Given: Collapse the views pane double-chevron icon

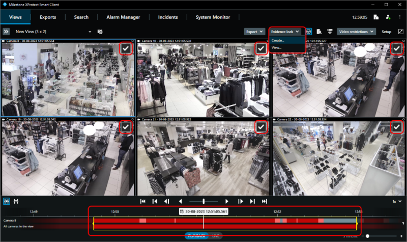Looking at the screenshot, I should tap(7, 32).
